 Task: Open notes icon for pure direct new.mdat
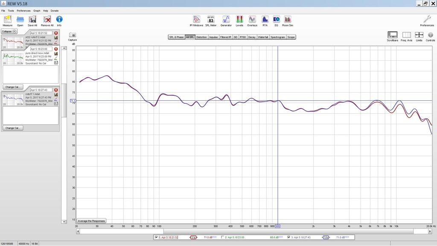(56, 63)
